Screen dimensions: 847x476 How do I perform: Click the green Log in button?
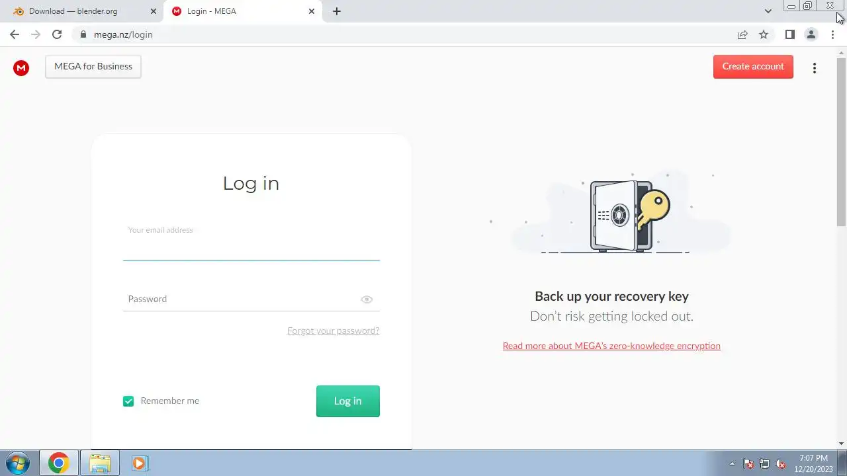click(348, 401)
